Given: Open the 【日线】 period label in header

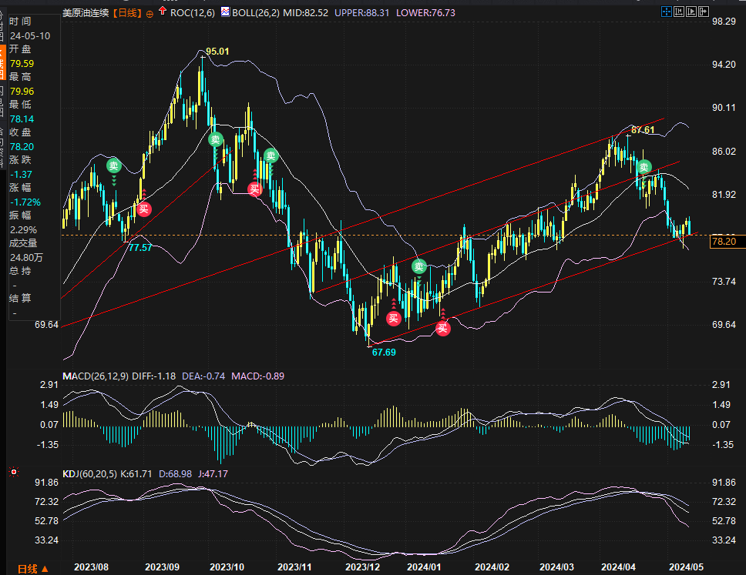Looking at the screenshot, I should pyautogui.click(x=126, y=12).
